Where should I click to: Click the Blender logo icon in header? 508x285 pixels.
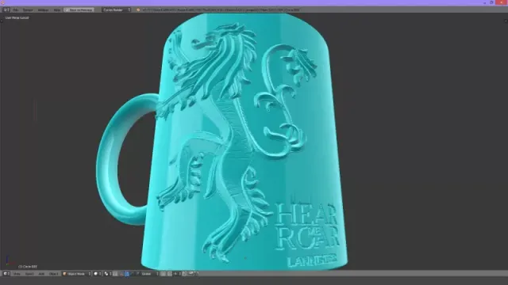coord(138,10)
